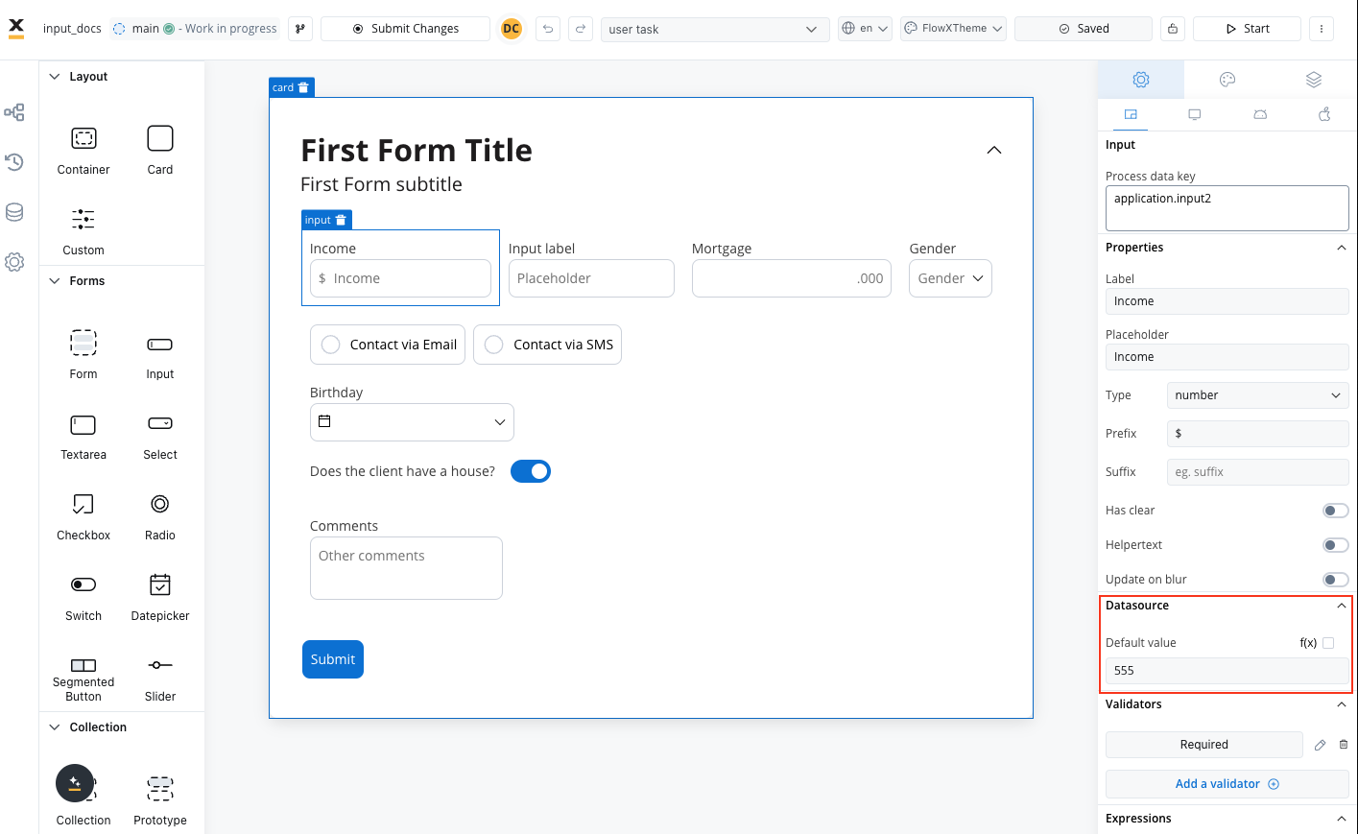Screen dimensions: 1358x834
Task: Select the Custom layout component
Action: (83, 231)
